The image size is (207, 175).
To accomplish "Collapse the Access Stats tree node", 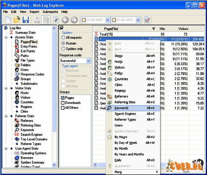I will point(6,37).
